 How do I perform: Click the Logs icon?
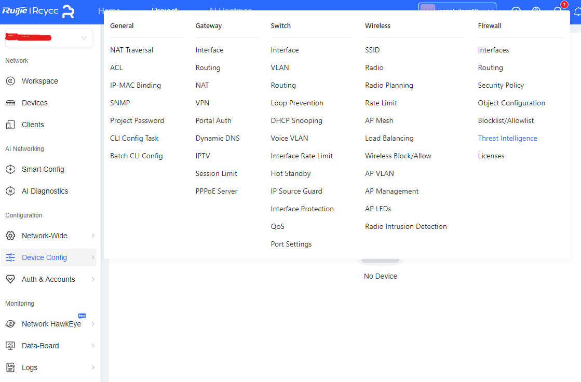coord(10,367)
